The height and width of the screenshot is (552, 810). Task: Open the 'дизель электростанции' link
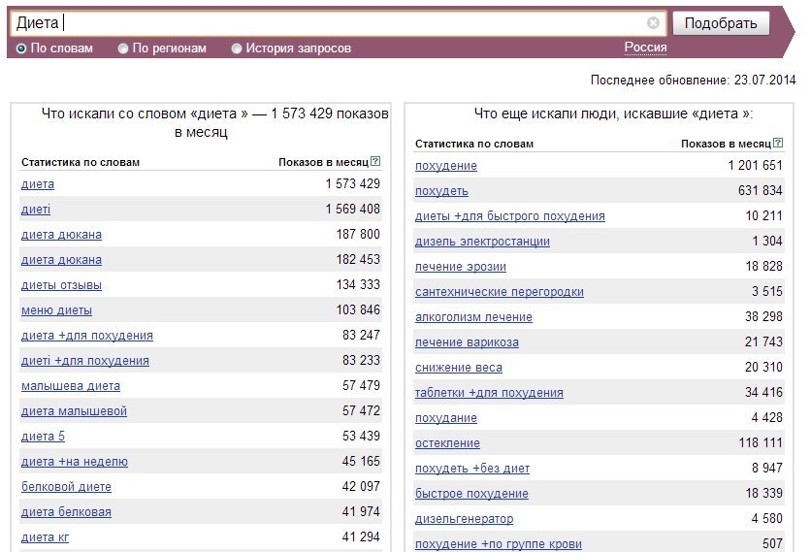click(482, 242)
